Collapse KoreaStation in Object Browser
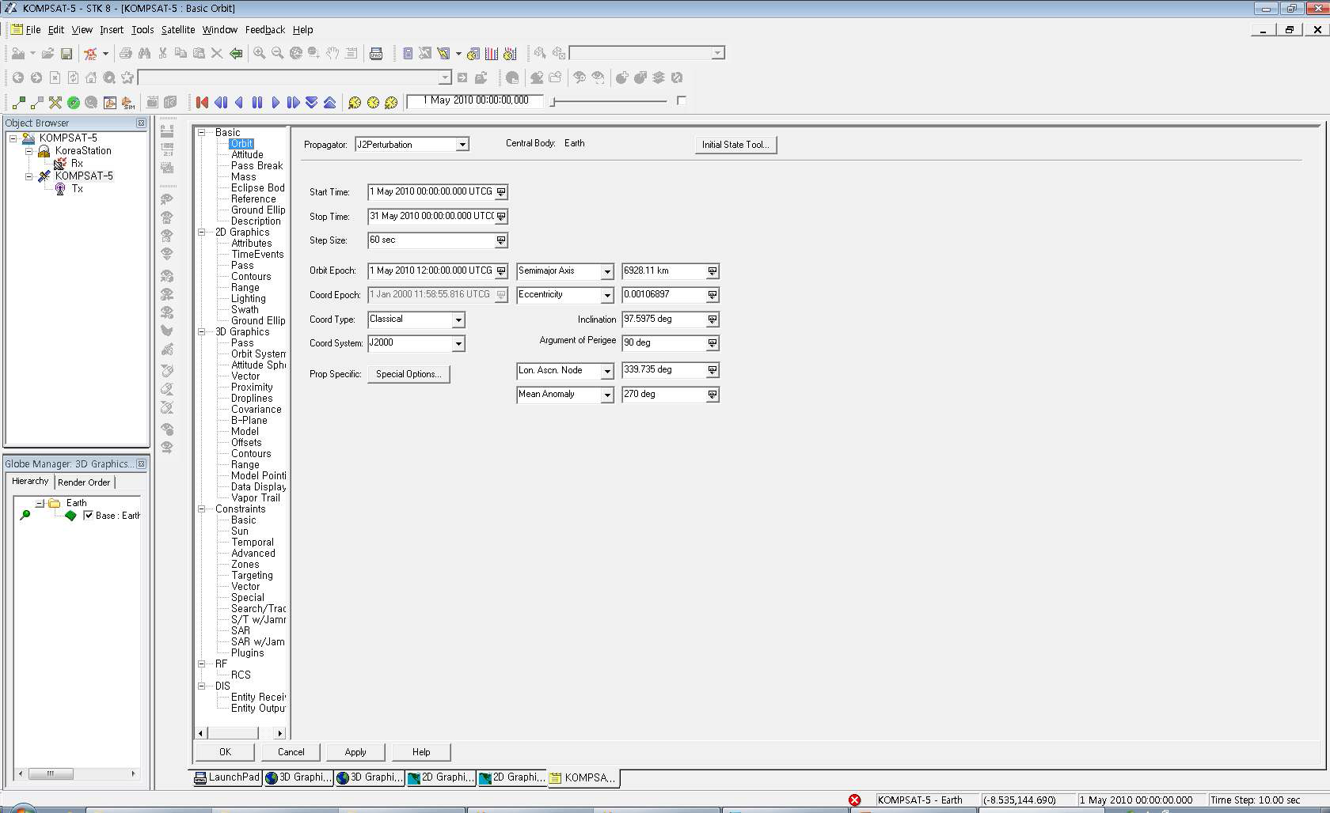Screen dimensions: 1330x813 click(28, 150)
